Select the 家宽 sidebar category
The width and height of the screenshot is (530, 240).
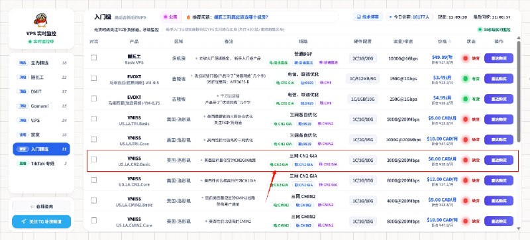tap(41, 135)
